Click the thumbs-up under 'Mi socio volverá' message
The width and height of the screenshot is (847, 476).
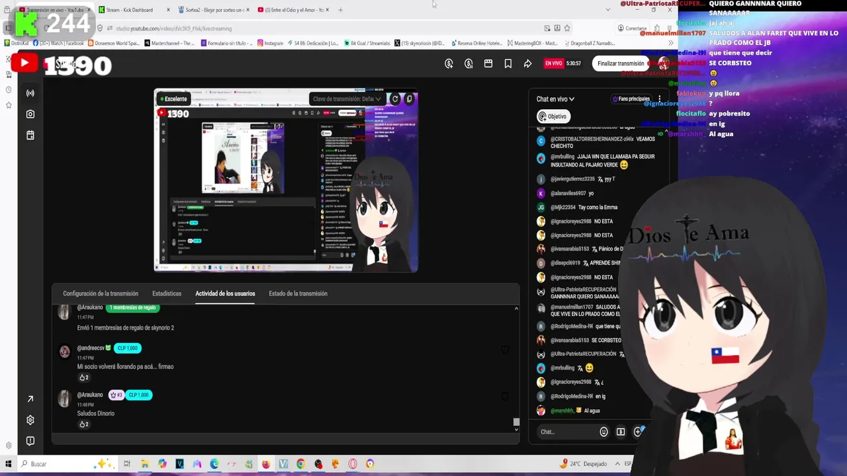[84, 377]
